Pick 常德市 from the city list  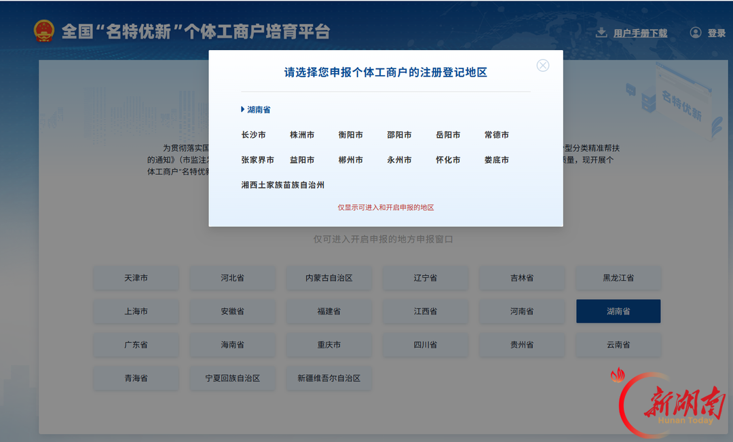(496, 135)
